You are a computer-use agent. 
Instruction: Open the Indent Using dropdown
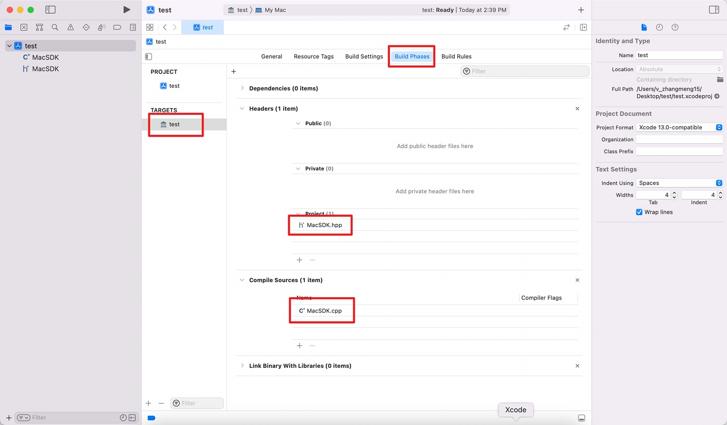pyautogui.click(x=679, y=183)
